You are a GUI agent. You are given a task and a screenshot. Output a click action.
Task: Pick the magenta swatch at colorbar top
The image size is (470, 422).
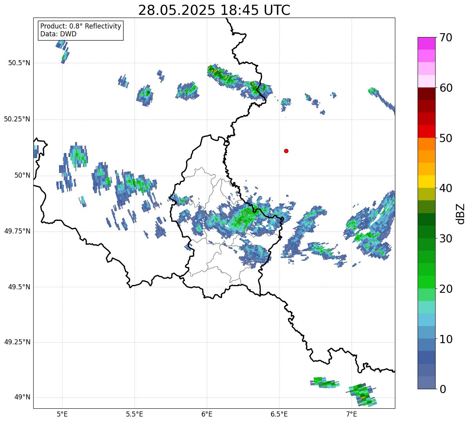[427, 43]
